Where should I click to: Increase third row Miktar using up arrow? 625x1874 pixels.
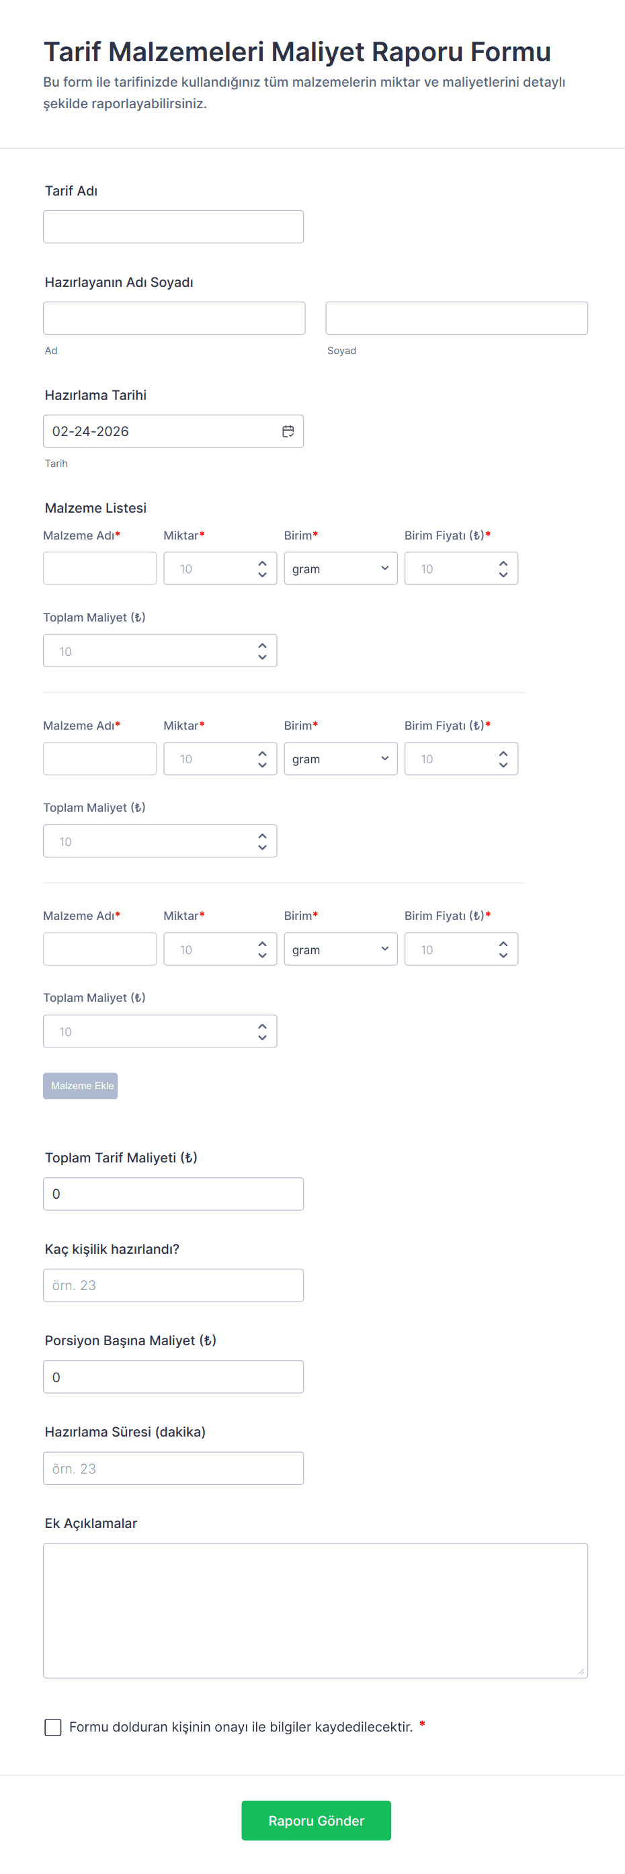[262, 943]
